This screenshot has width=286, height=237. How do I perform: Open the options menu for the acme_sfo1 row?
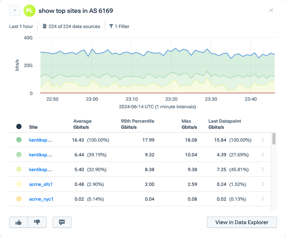point(263,184)
